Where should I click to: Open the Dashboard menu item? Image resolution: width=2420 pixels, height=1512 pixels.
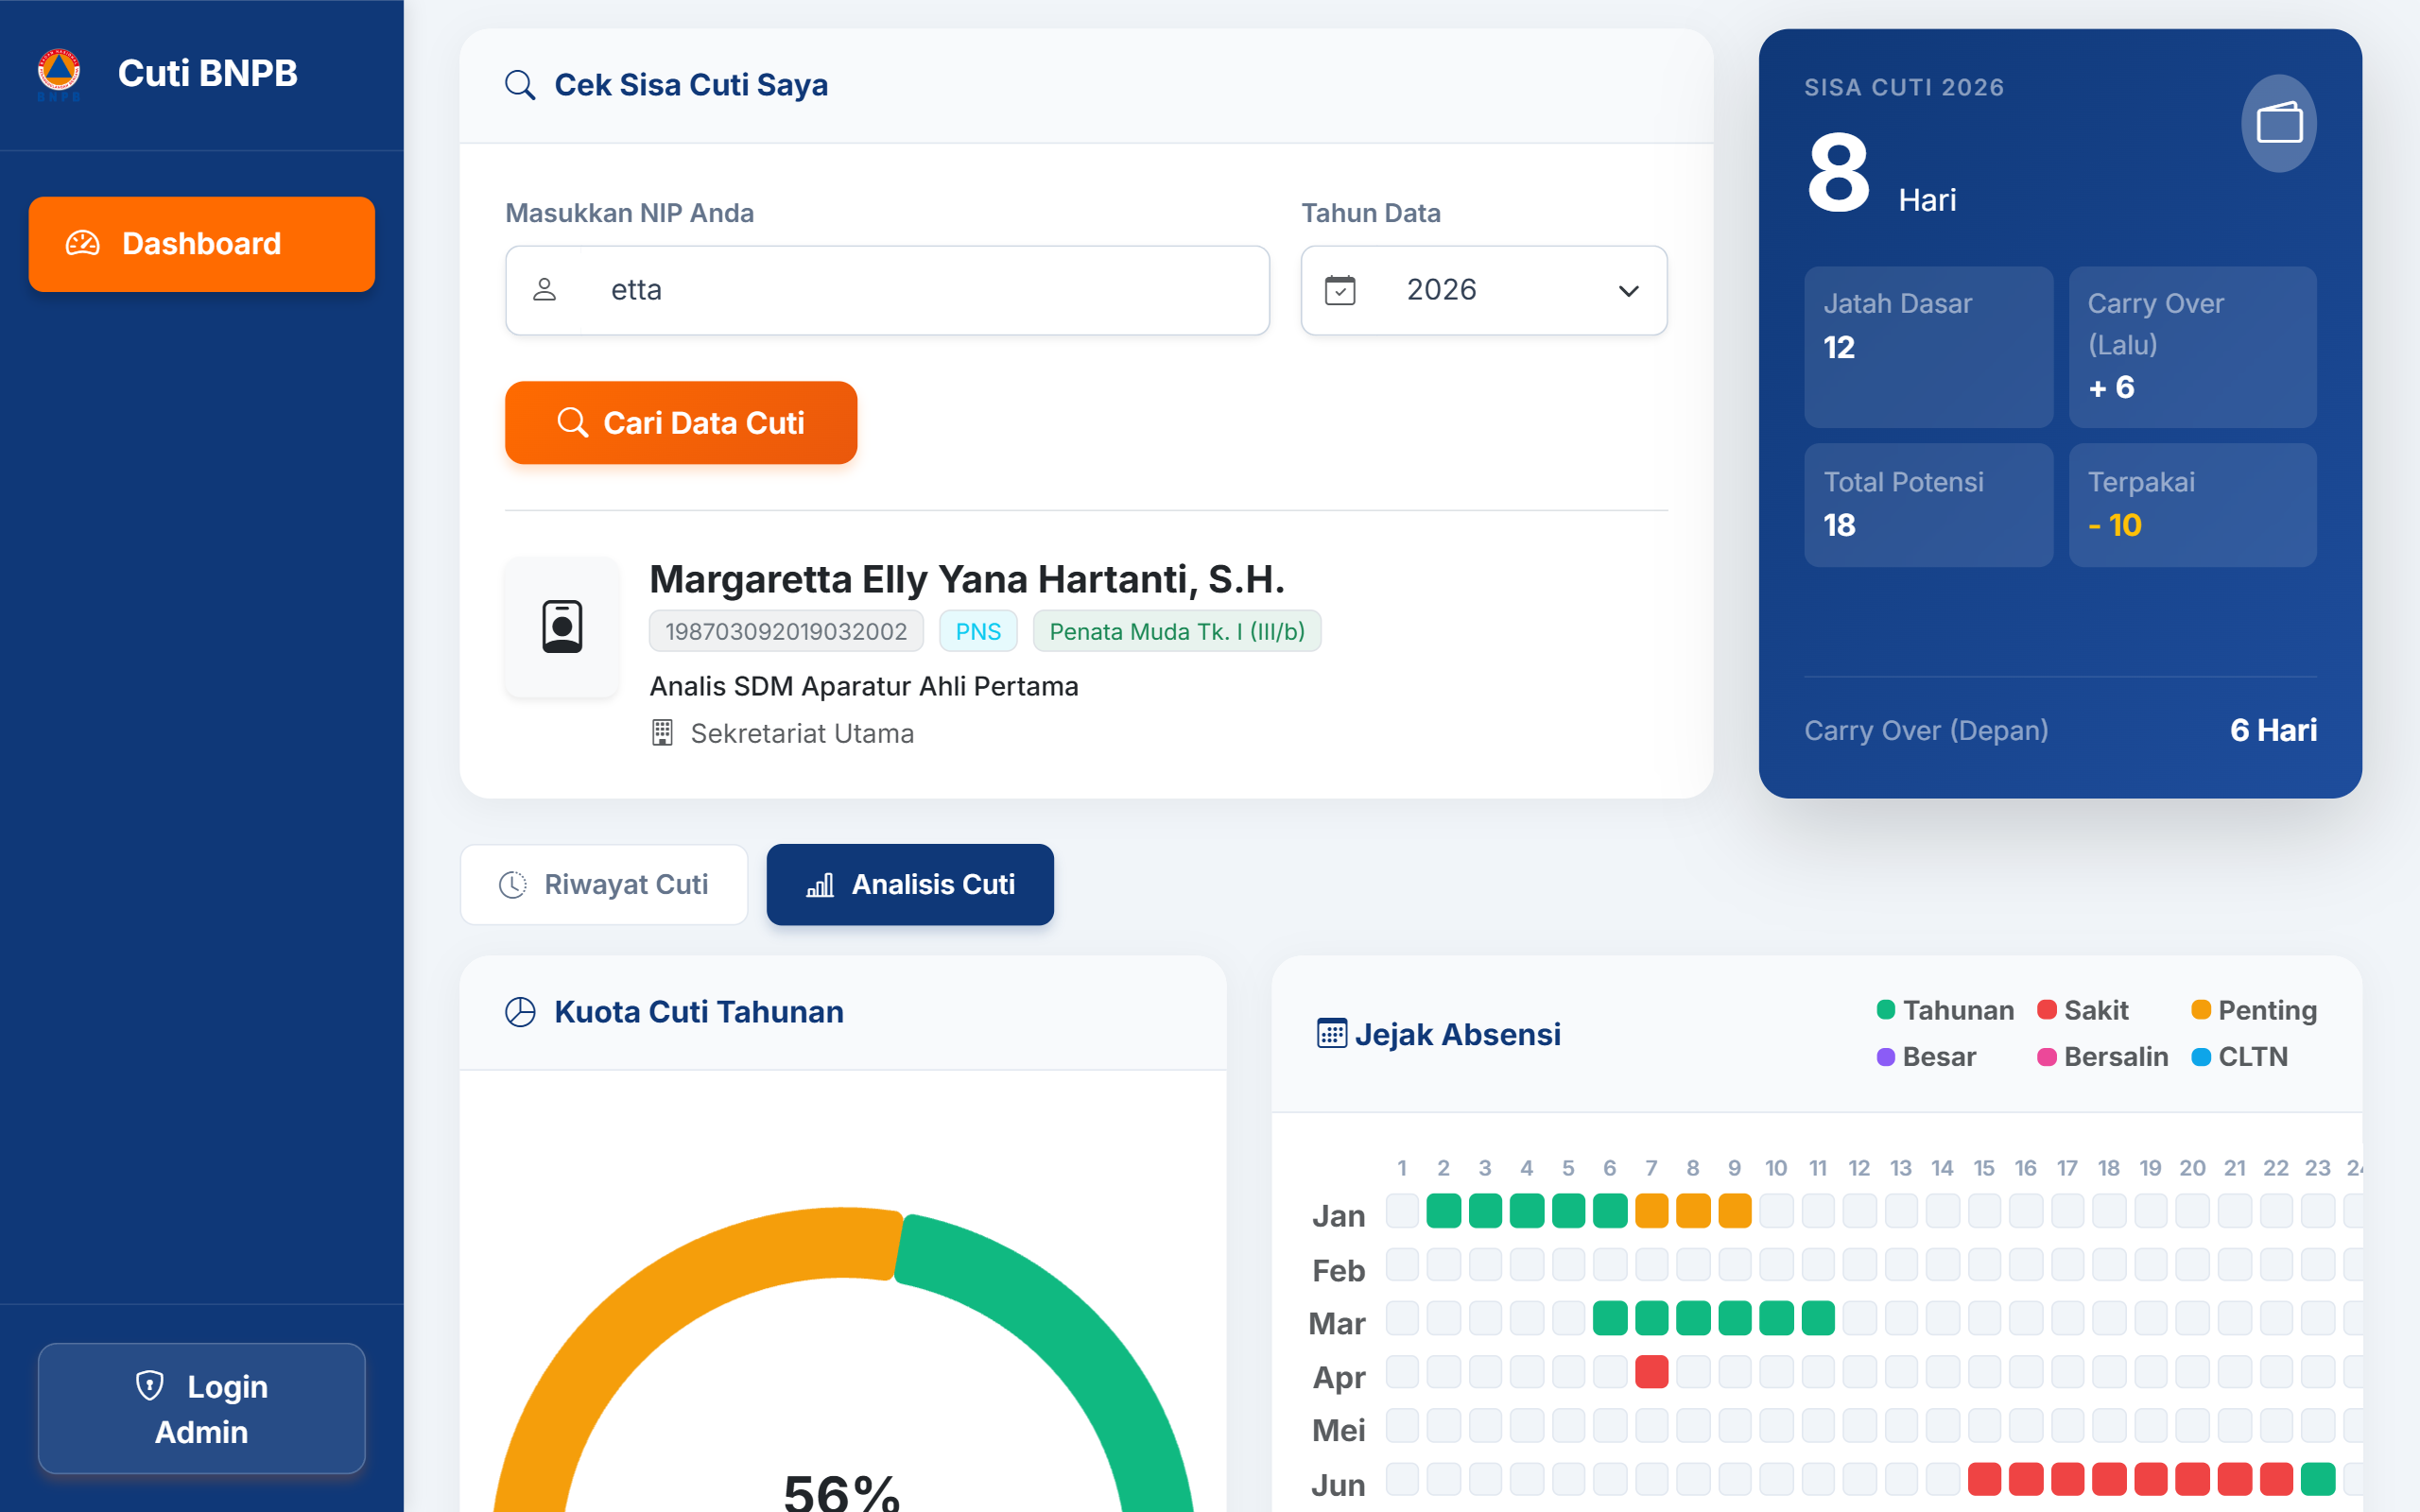202,244
